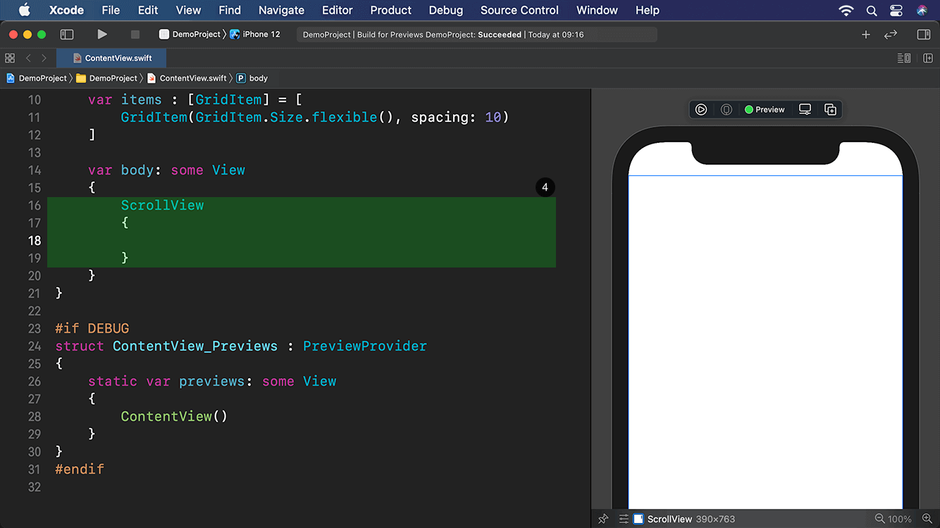The image size is (940, 528).
Task: Select ScrollView label in canvas footer
Action: [x=669, y=519]
